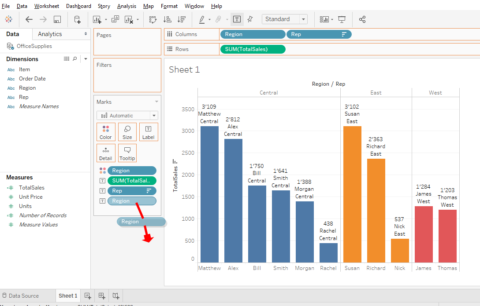Screen dimensions: 480x306
Task: Open Presentation Mode from the toolbar
Action: [342, 19]
